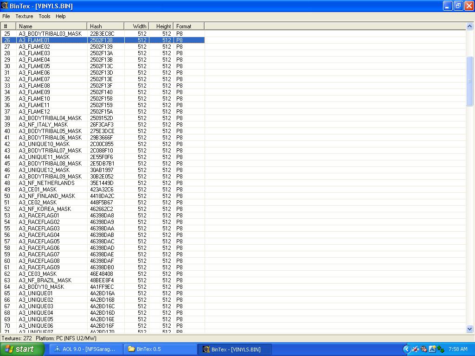Select texture A3_BODY10_MASK

41,286
